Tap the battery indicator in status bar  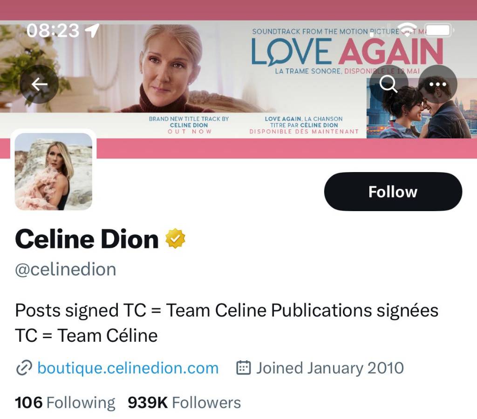[x=438, y=30]
